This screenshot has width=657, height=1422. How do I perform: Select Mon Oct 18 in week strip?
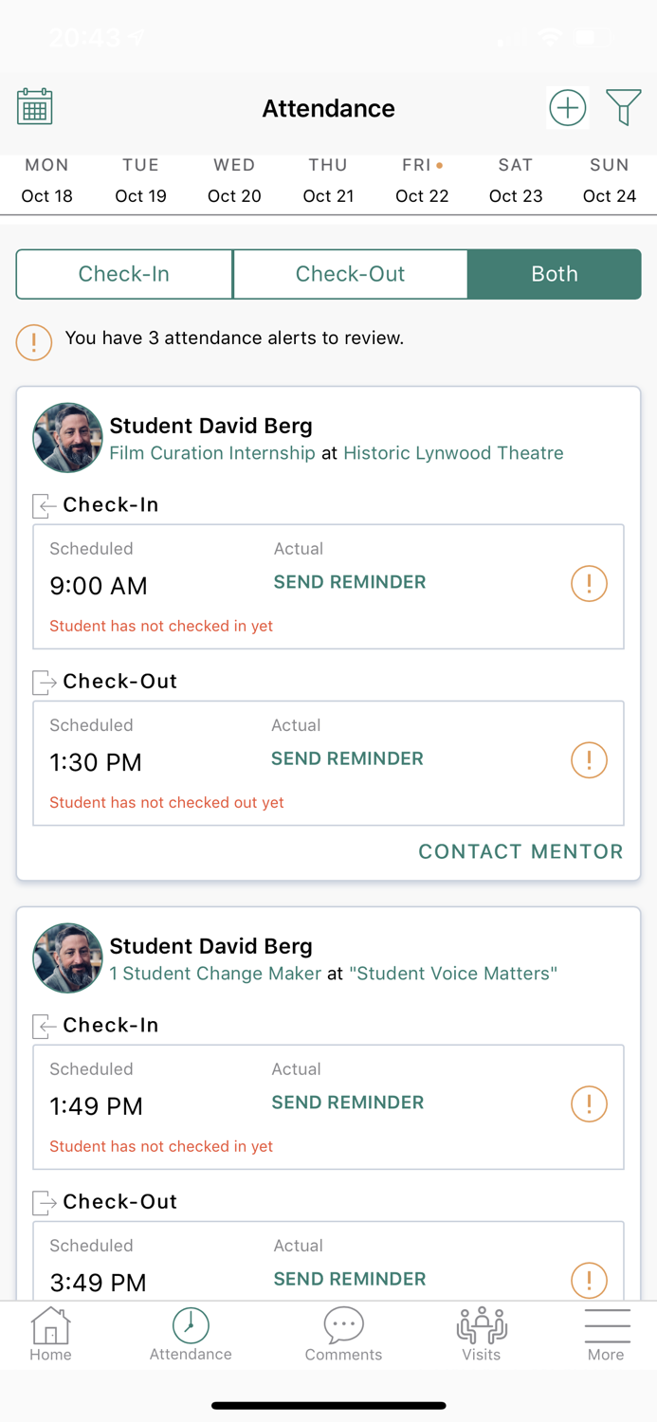point(47,180)
